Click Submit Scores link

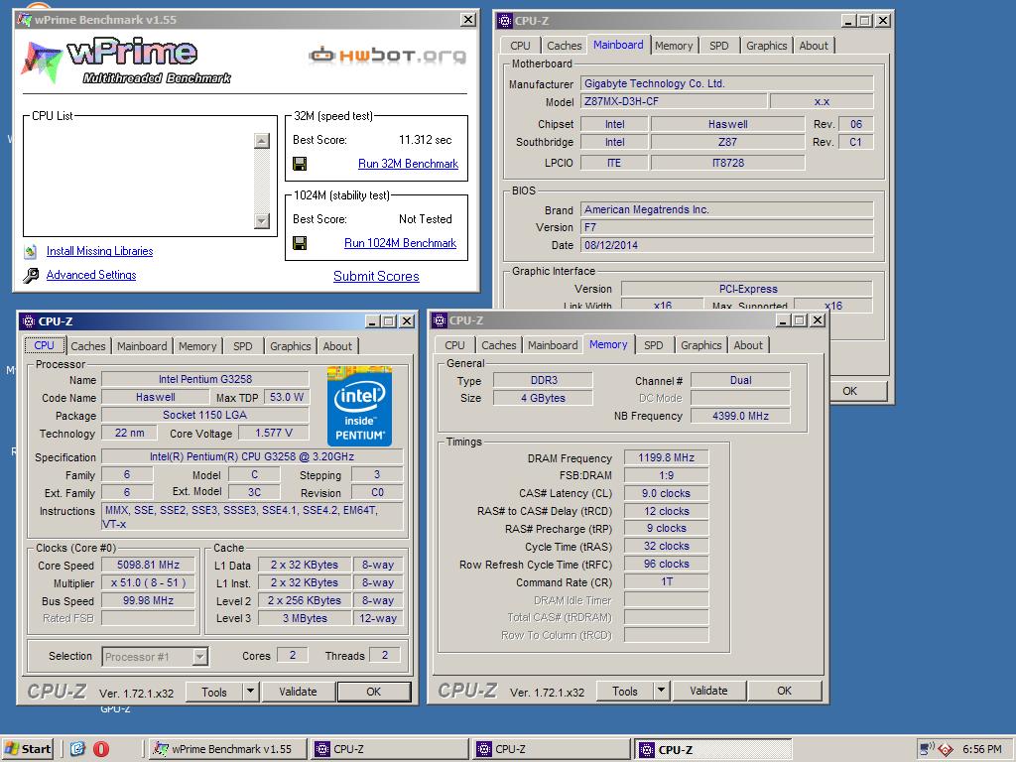point(376,277)
